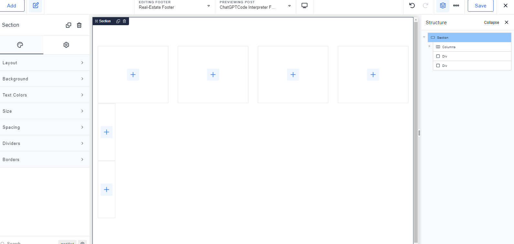Click the trash icon on canvas Section label
The image size is (514, 244).
124,21
